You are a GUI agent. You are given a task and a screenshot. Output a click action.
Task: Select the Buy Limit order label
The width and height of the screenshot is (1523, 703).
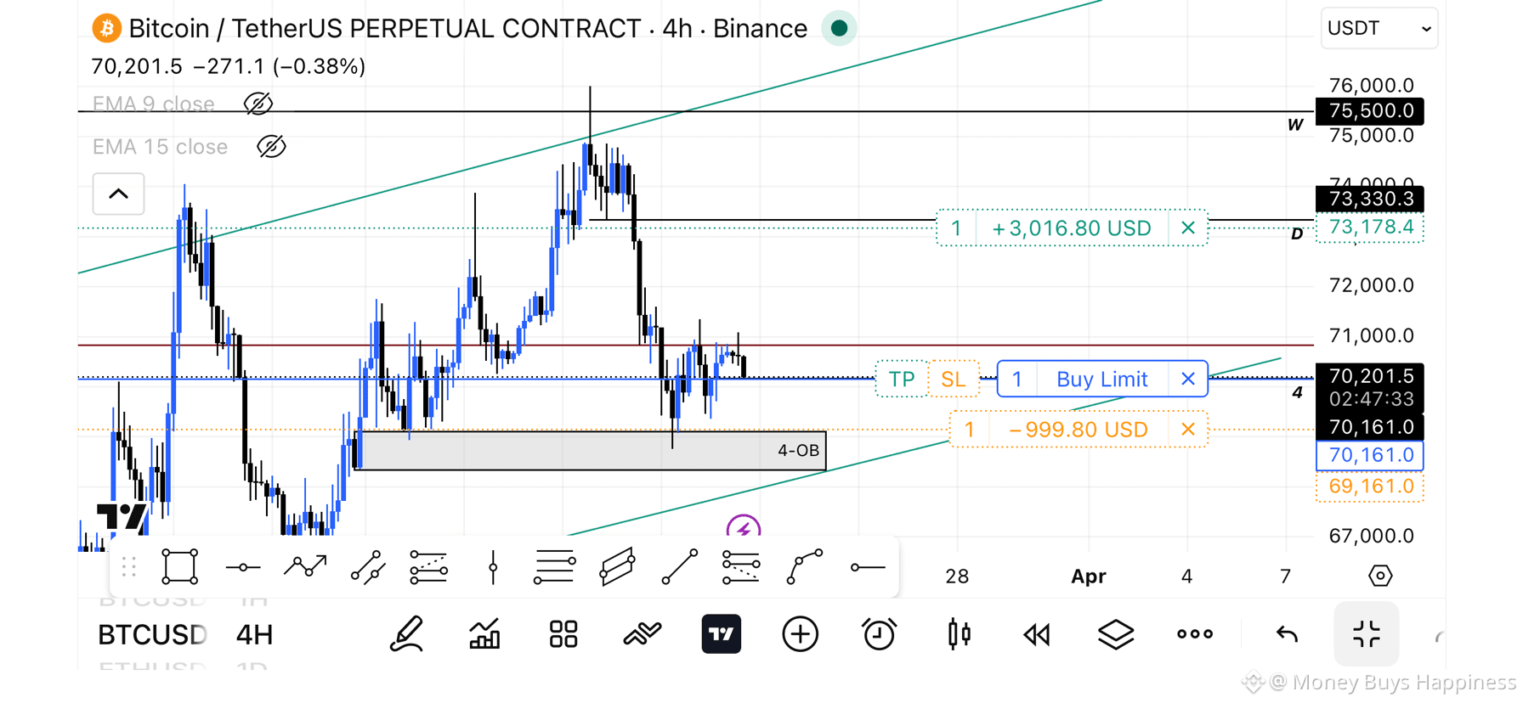pyautogui.click(x=1102, y=379)
